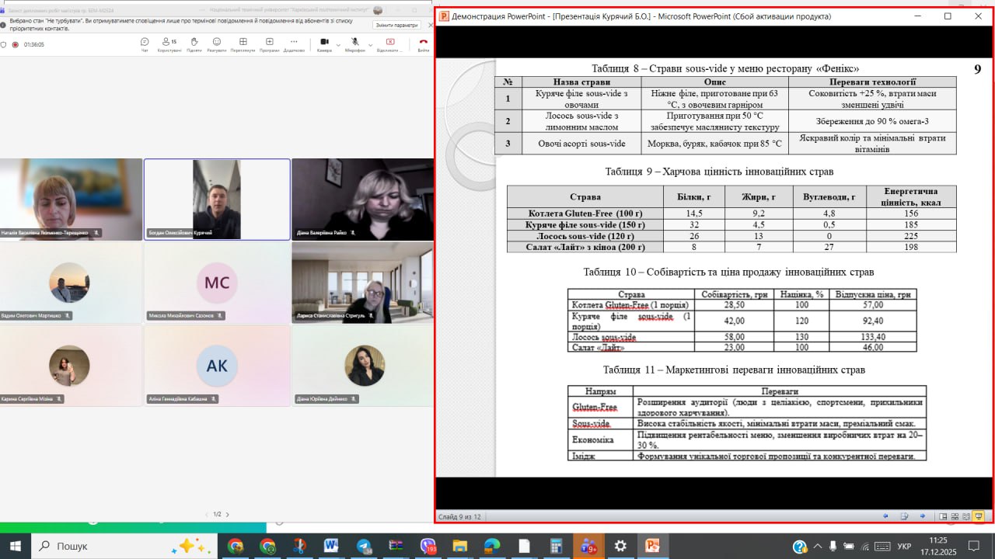Raise hand in the meeting

(x=194, y=43)
